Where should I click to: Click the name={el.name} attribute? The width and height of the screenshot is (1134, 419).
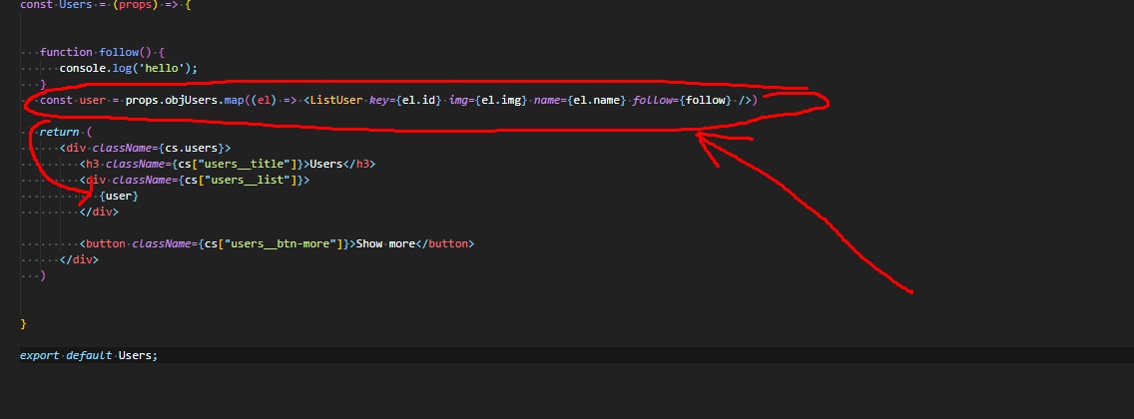pos(580,100)
